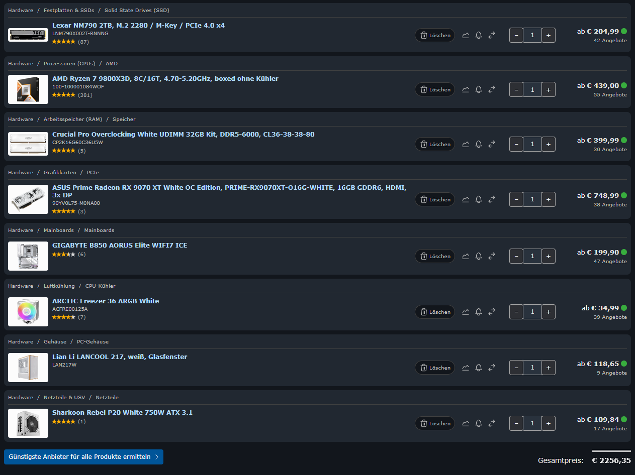
Task: Increase quantity of Lexar NM790 SSD
Action: [x=549, y=35]
